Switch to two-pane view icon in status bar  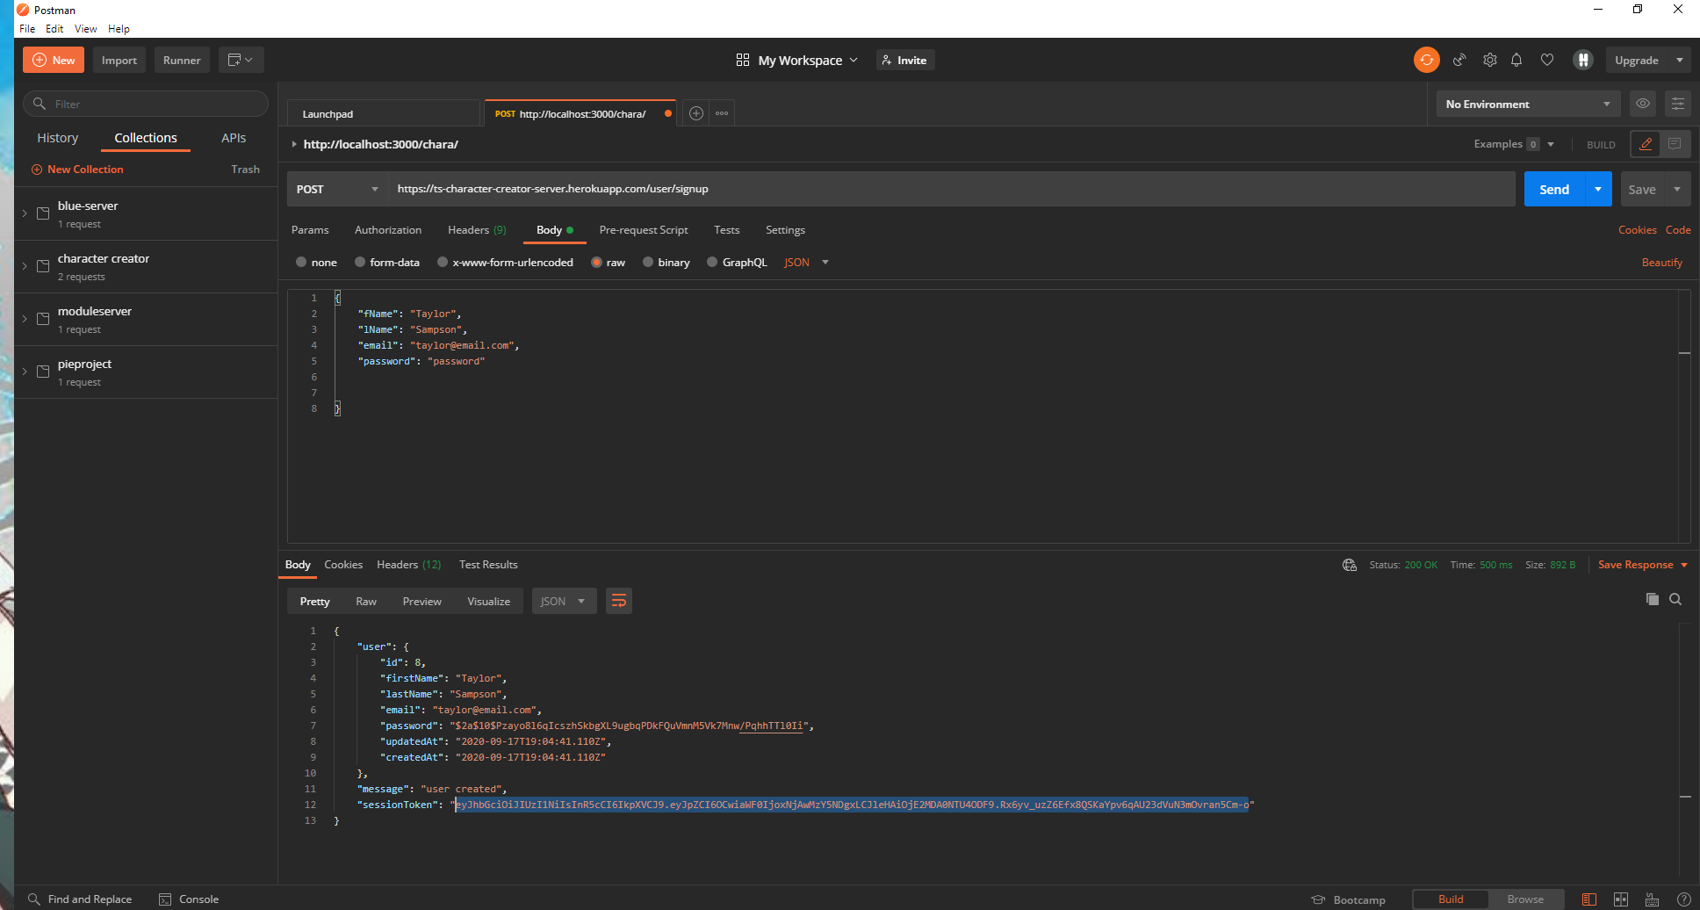coord(1620,899)
